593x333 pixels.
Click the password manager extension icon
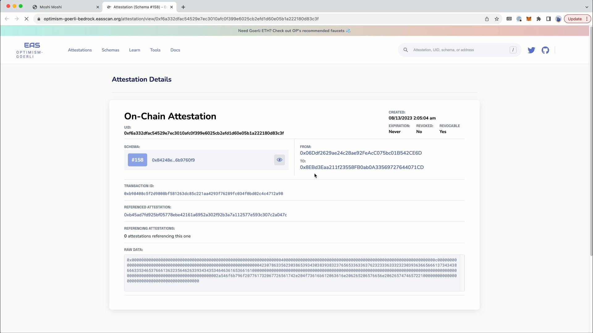519,19
